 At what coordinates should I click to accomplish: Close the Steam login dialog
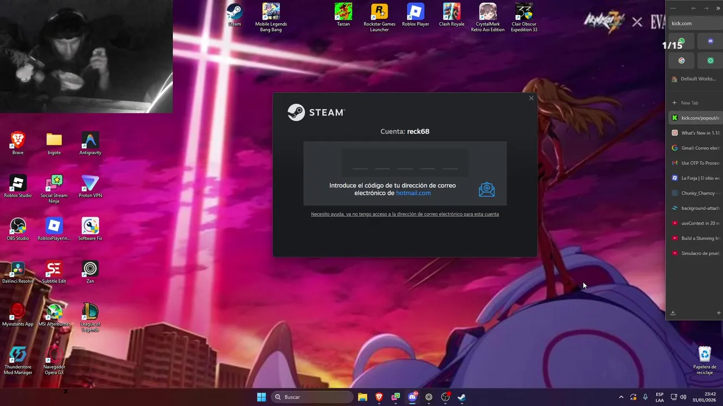[x=531, y=99]
